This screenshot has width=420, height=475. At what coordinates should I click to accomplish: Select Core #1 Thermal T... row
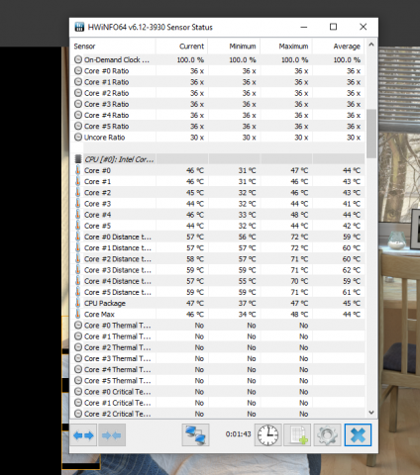pyautogui.click(x=218, y=336)
